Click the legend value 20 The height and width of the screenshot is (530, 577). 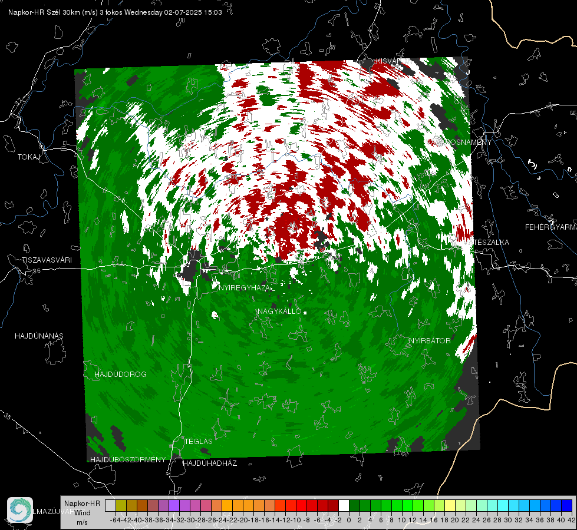[x=455, y=520]
